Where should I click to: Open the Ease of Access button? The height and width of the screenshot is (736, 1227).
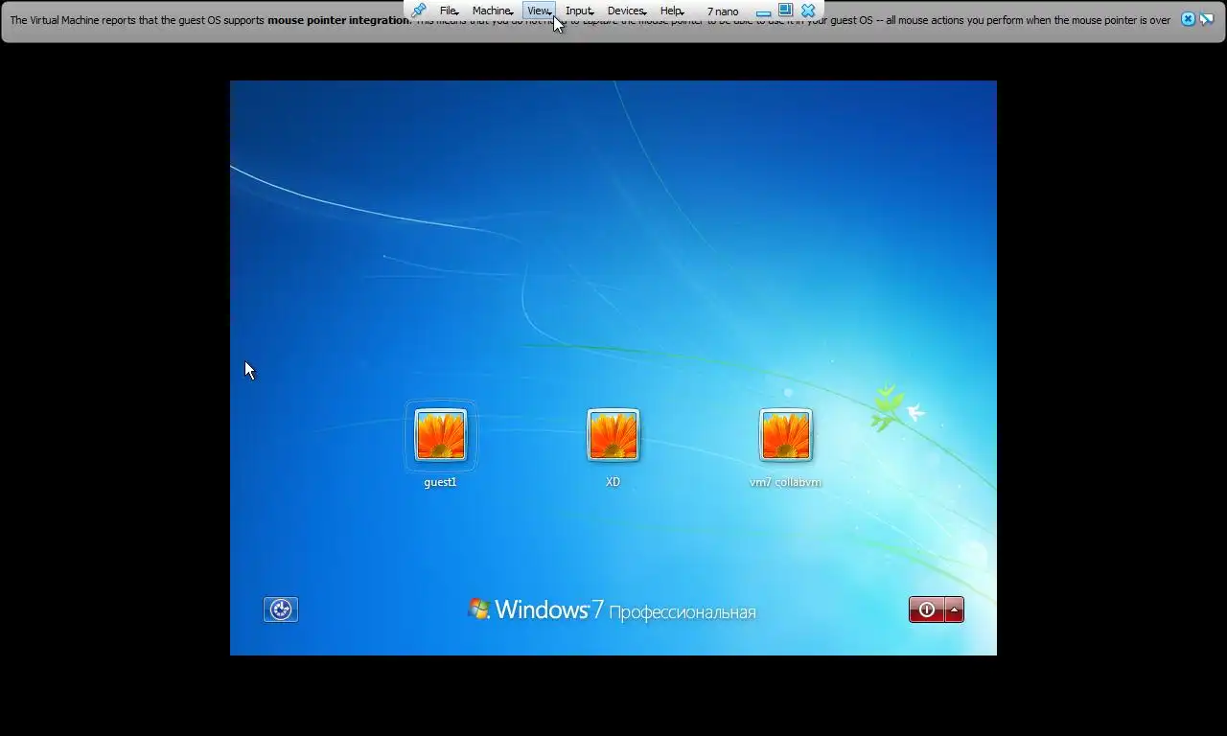click(281, 609)
